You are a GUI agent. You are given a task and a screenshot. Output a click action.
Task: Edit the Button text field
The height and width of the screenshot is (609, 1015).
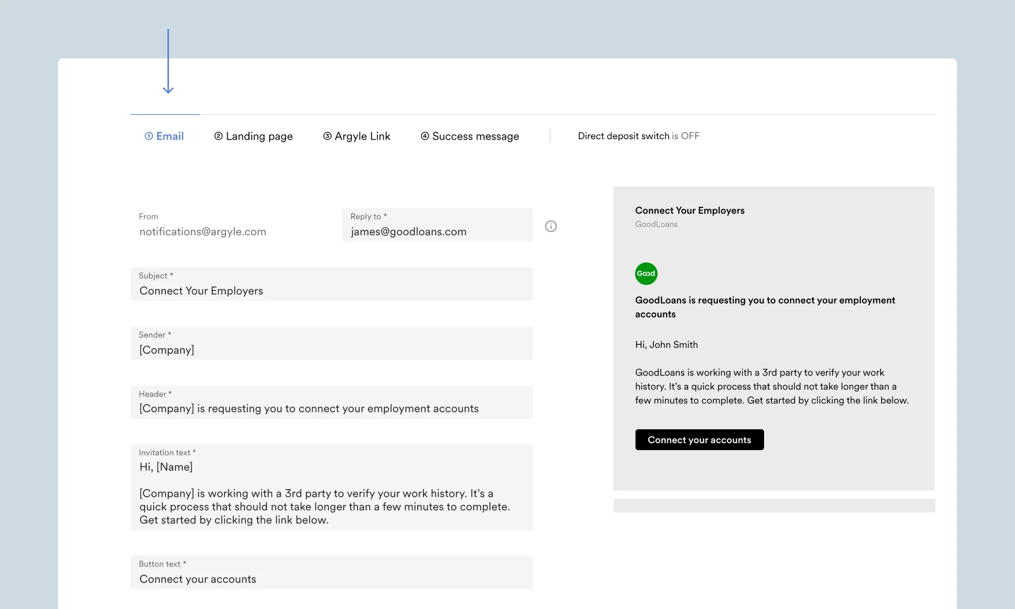click(332, 572)
